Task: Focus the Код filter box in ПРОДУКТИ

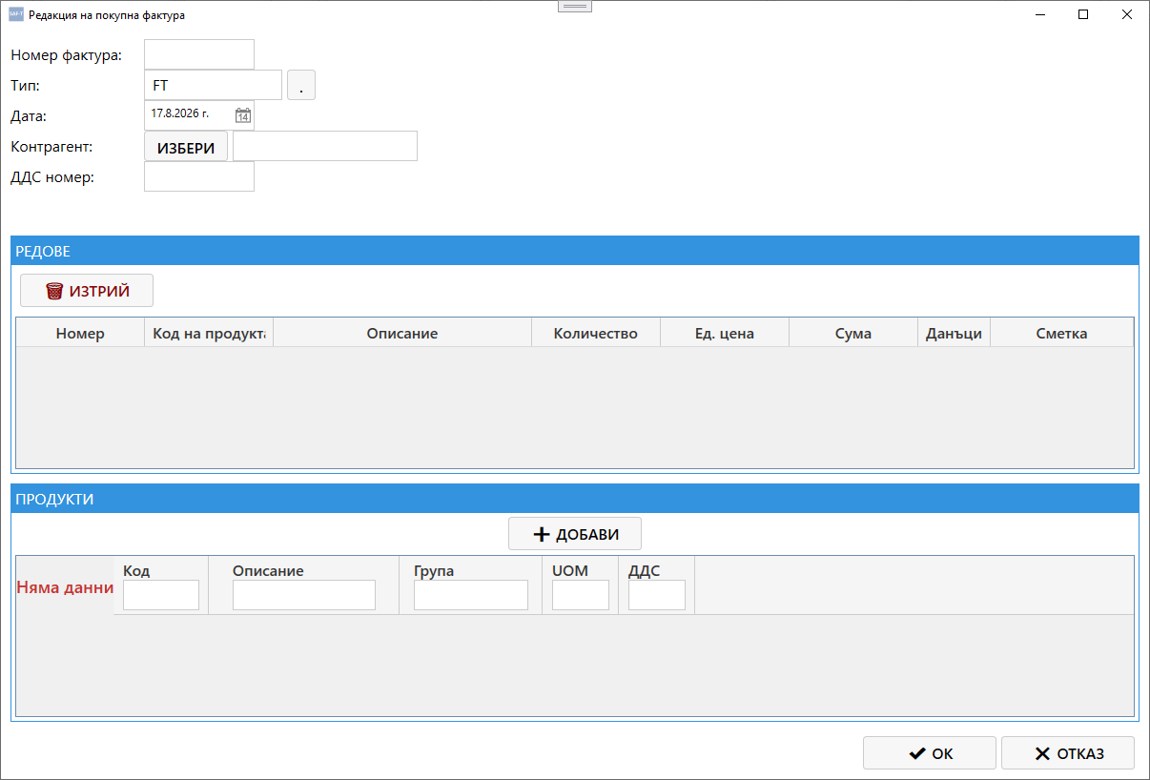Action: 161,595
